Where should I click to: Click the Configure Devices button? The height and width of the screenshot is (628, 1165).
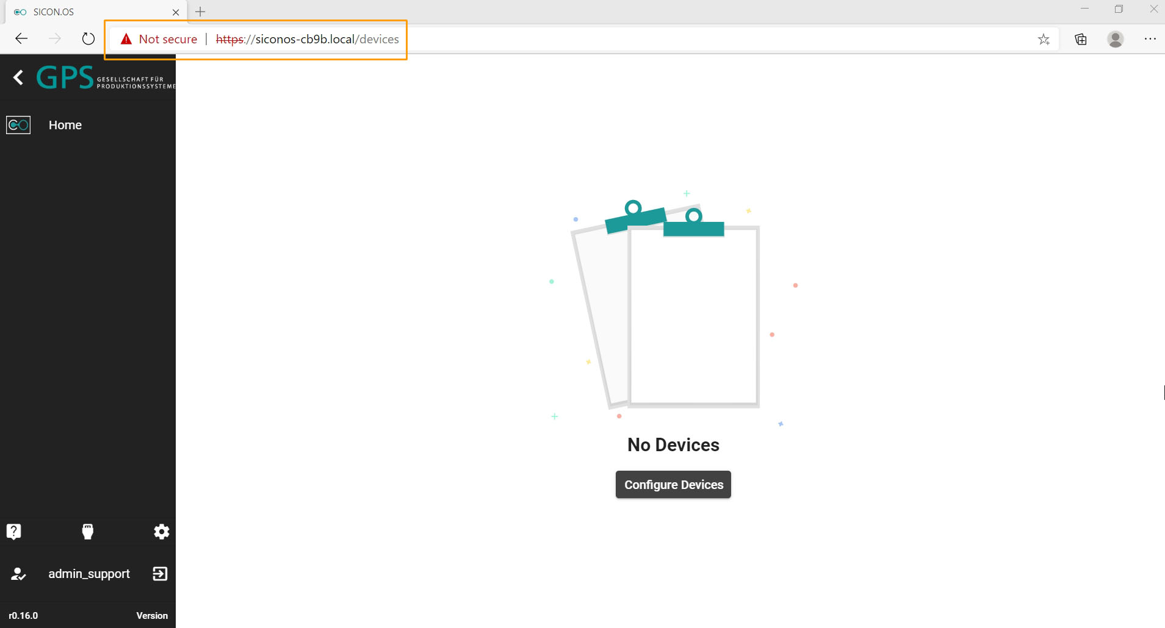(673, 485)
